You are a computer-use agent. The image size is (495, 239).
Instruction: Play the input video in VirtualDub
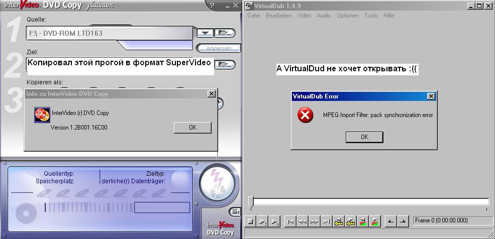263,221
